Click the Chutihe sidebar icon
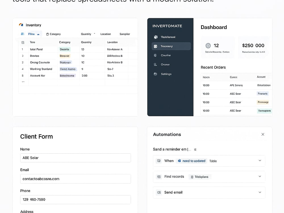 155,55
